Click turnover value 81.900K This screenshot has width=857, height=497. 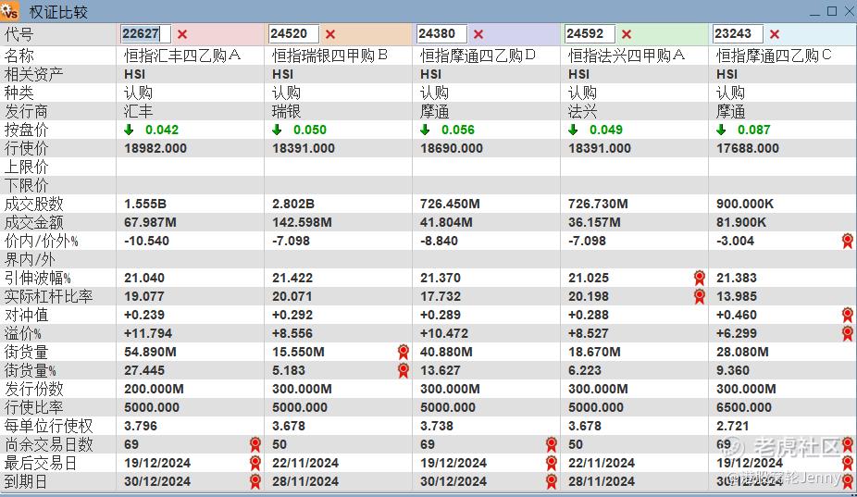741,222
